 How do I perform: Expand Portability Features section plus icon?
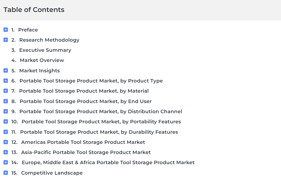point(5,122)
